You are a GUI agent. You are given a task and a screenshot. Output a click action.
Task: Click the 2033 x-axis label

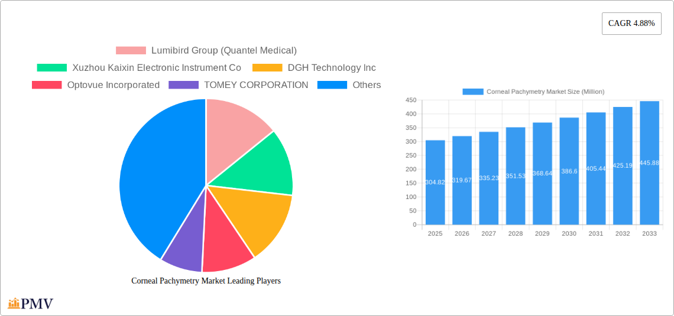coord(650,233)
